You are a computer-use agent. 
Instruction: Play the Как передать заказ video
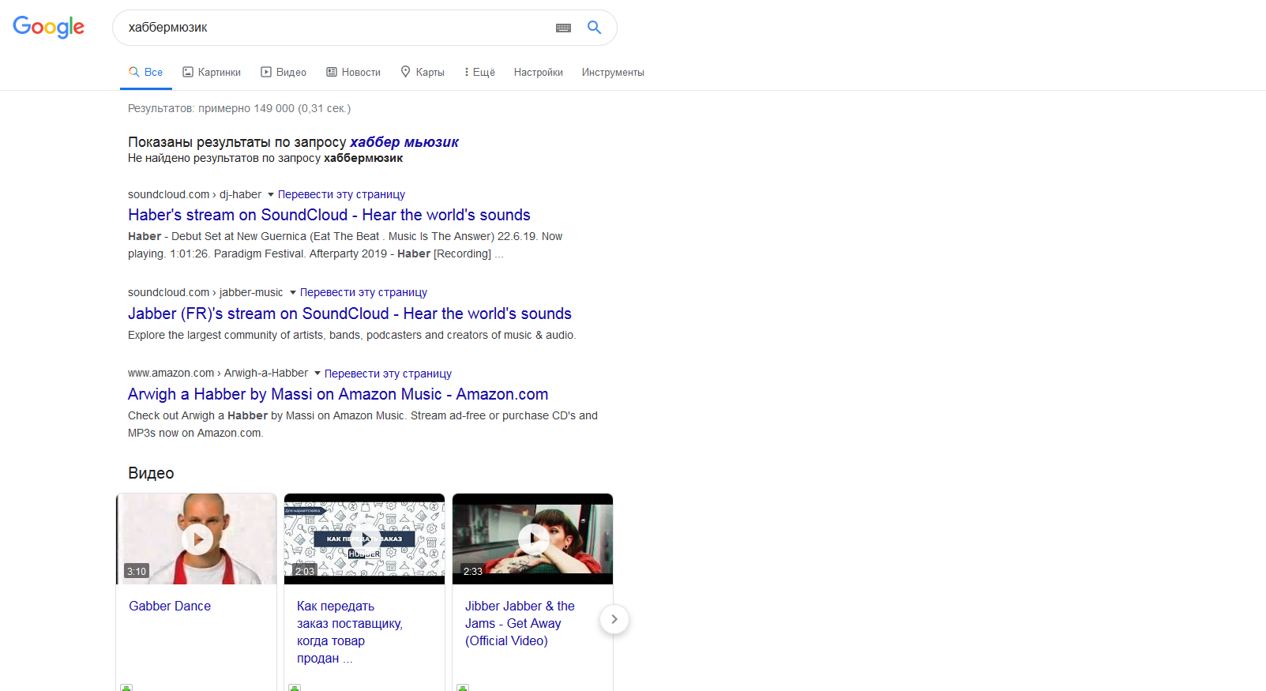(365, 539)
